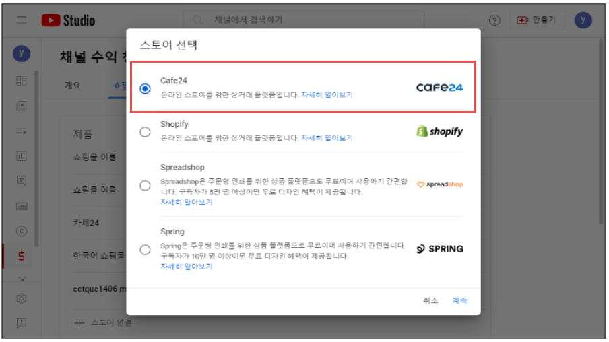This screenshot has height=342, width=609.
Task: Click the search field in header
Action: pos(303,20)
